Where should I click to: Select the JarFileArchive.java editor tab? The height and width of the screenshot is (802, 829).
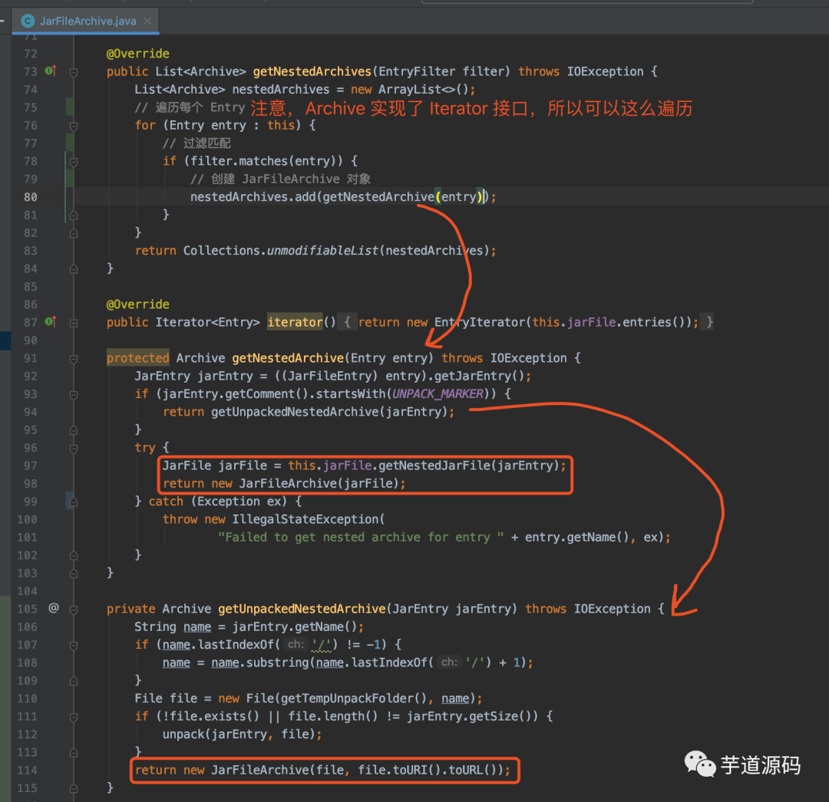(88, 21)
